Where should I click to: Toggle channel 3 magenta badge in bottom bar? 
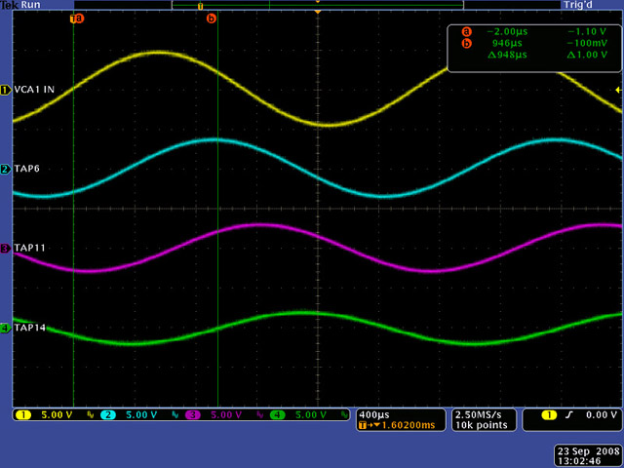pyautogui.click(x=194, y=415)
